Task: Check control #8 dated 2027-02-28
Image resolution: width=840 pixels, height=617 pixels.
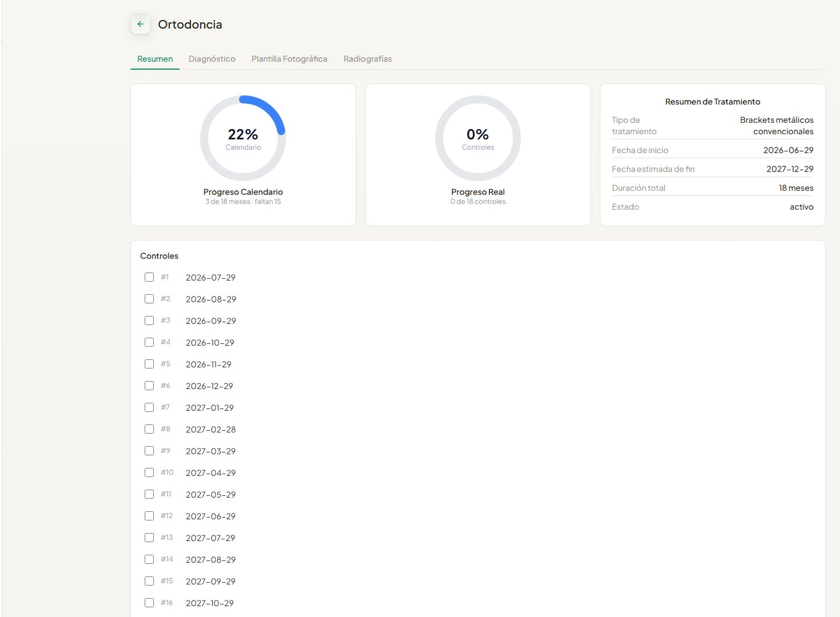Action: click(x=149, y=429)
